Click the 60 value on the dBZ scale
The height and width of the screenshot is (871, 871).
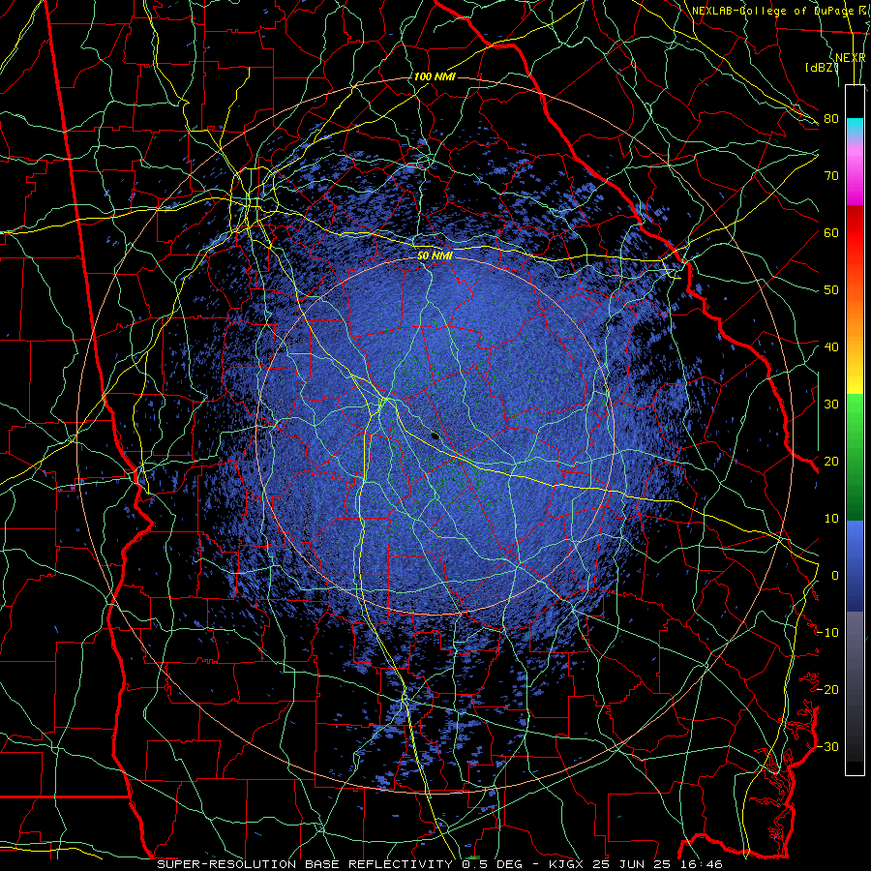pos(831,232)
